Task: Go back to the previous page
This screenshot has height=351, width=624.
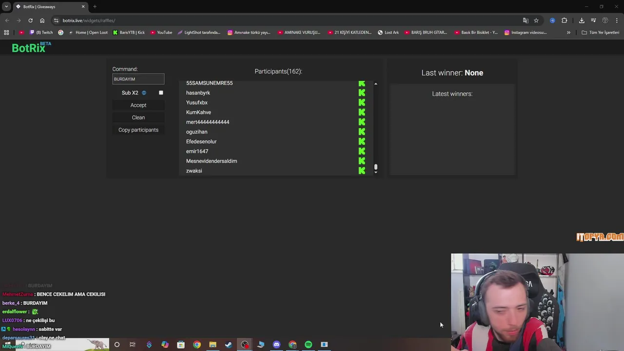Action: pos(7,20)
